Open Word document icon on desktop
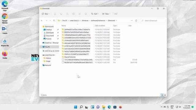Viewport: 196px width, 110px height. (5, 30)
